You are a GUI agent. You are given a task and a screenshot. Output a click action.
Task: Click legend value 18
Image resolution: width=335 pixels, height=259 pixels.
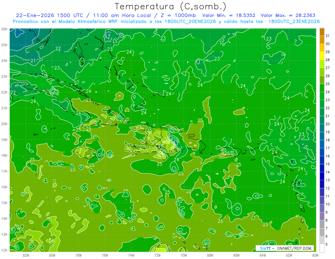(328, 140)
